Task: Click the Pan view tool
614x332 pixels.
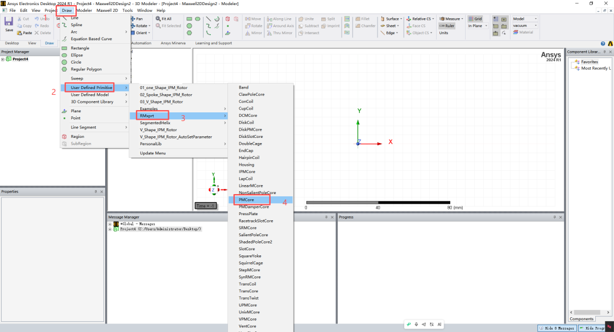Action: pos(133,19)
